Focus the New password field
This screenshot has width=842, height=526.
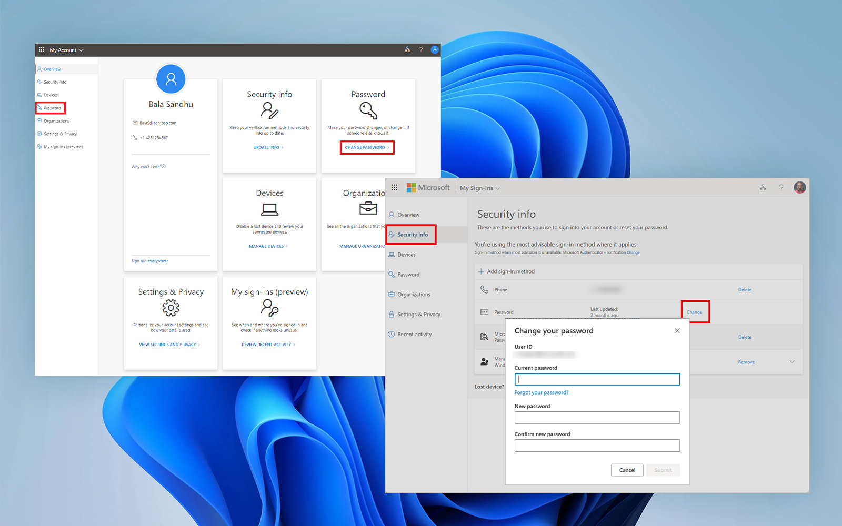(597, 418)
